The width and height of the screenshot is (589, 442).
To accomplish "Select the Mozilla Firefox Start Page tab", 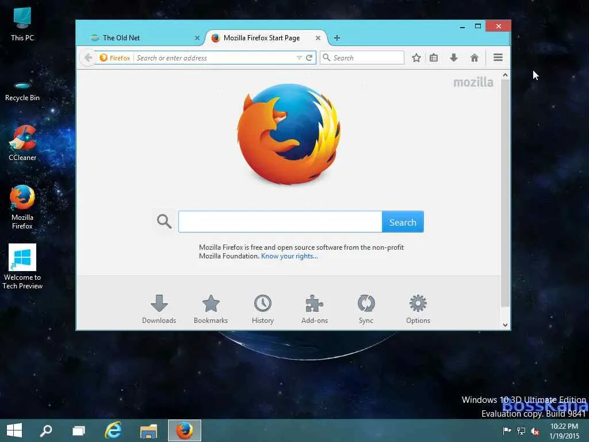I will coord(265,38).
